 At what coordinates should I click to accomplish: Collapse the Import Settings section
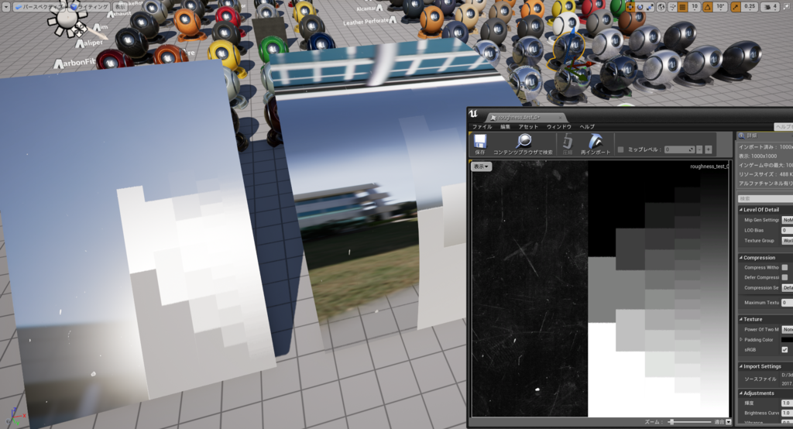(x=741, y=366)
